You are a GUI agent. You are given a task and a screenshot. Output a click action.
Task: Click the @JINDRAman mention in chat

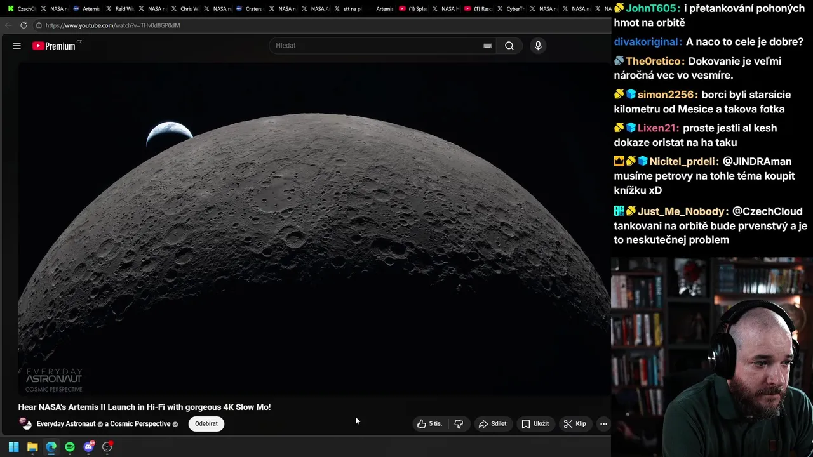tap(757, 162)
